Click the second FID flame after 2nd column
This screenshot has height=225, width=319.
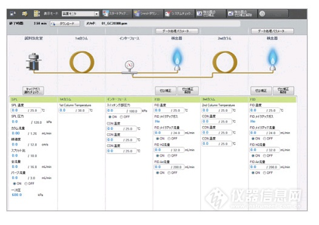click(272, 59)
